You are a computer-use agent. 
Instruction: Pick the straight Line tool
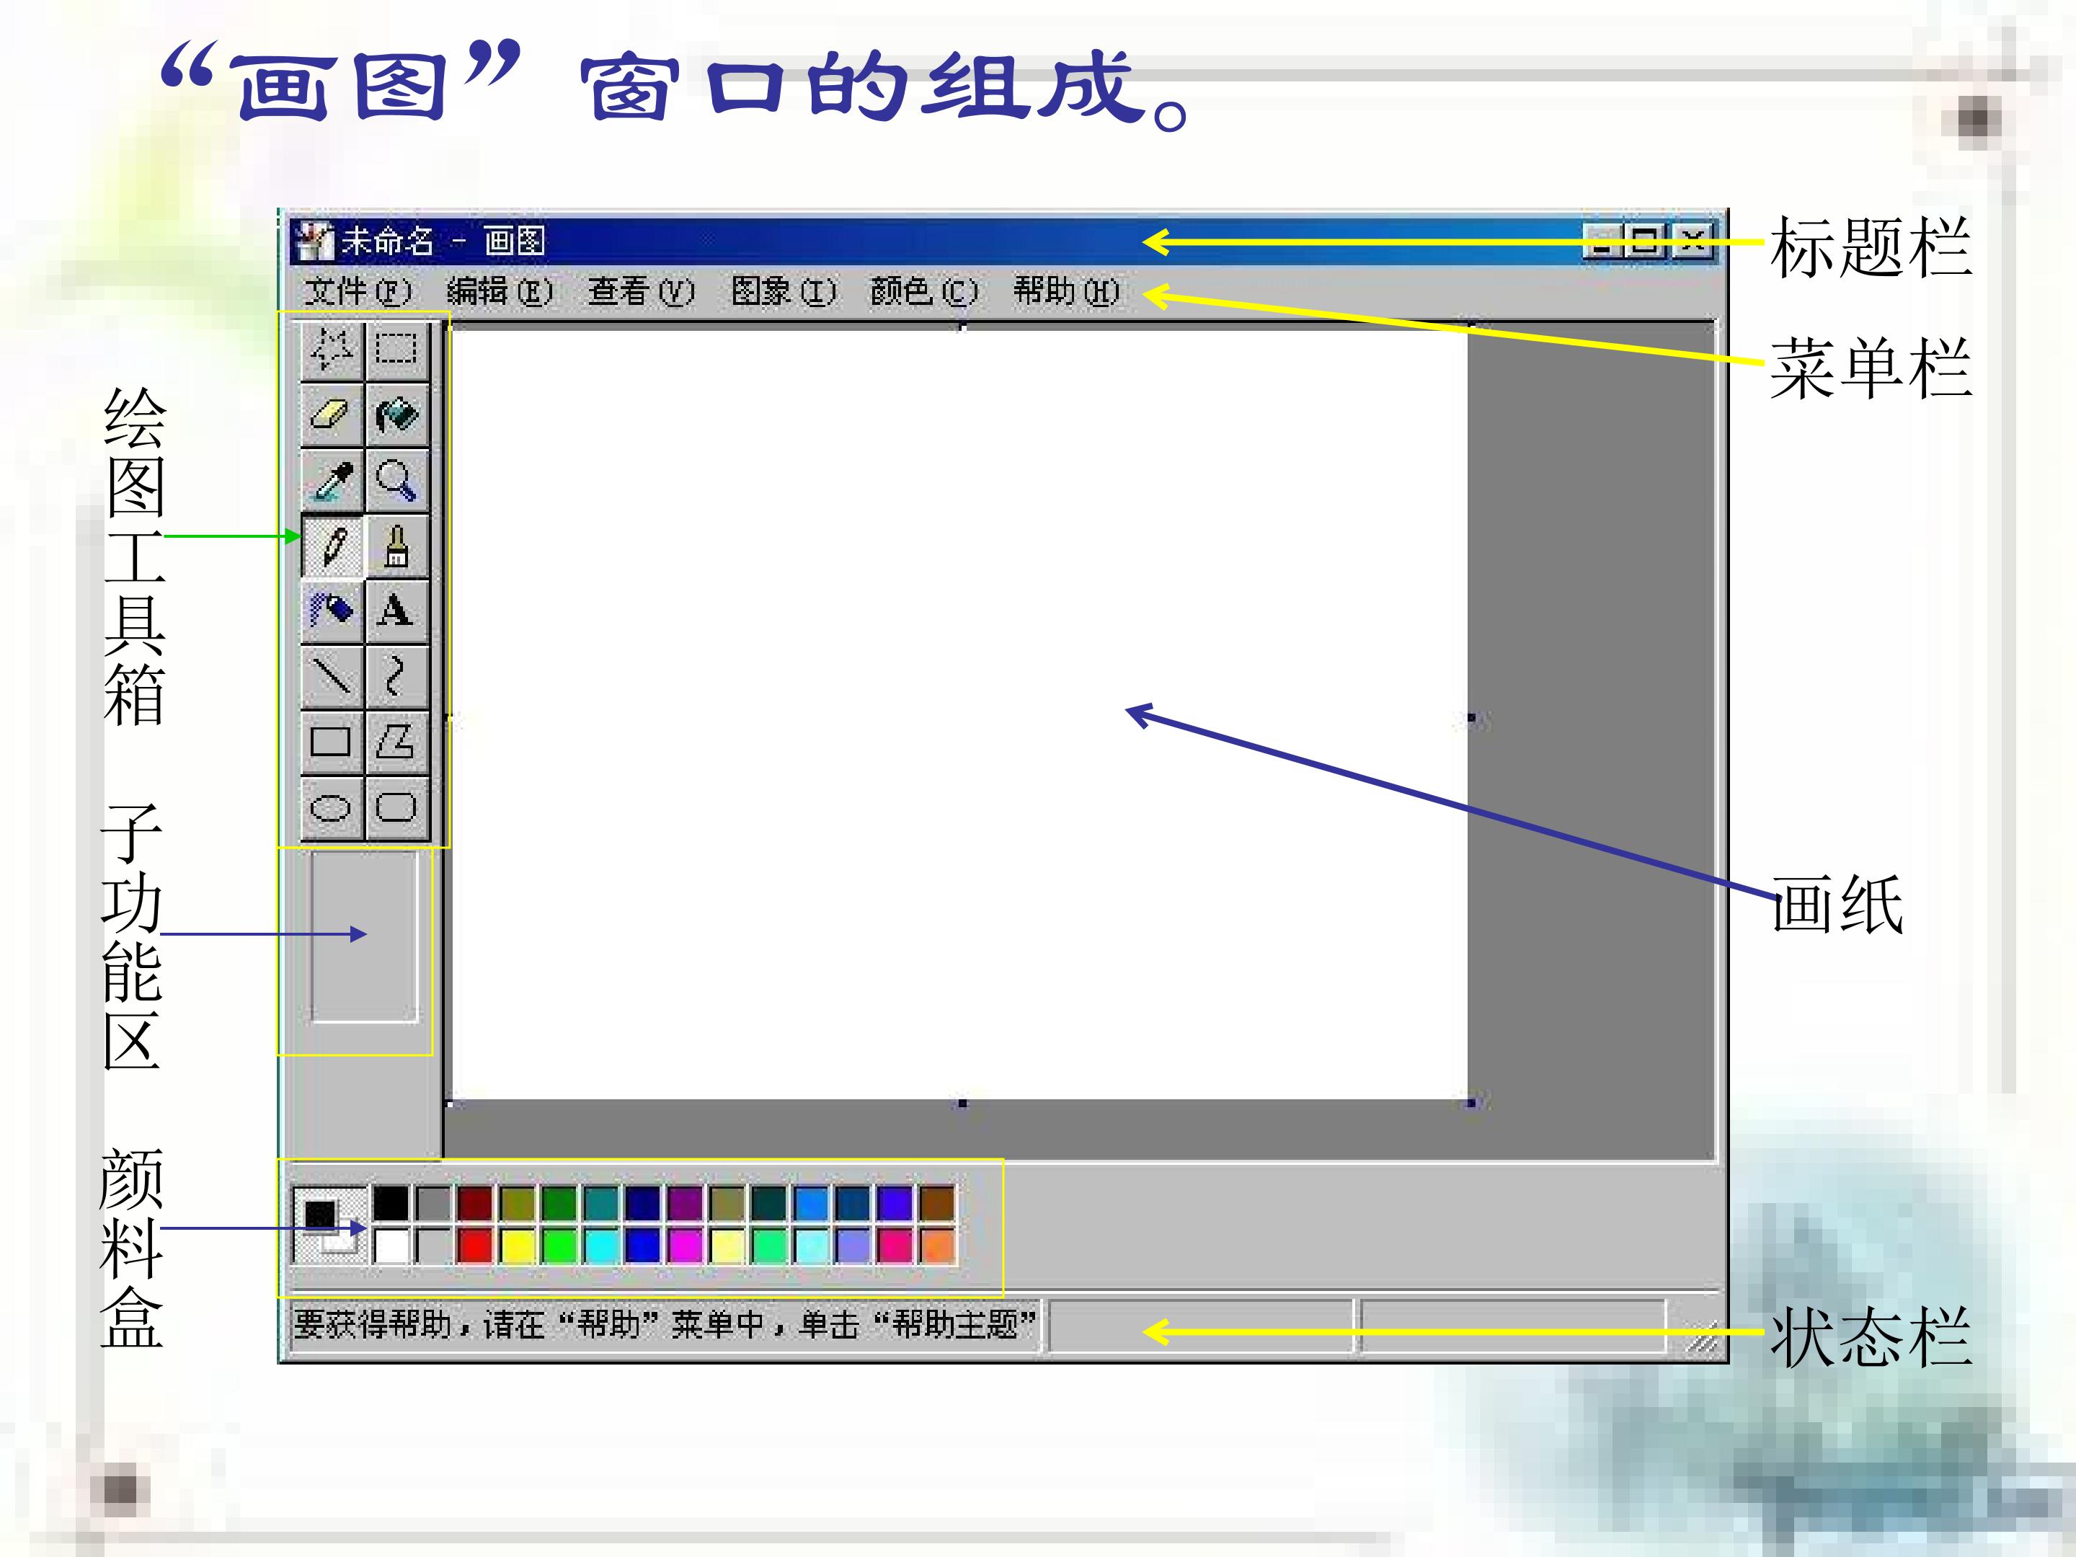pos(332,677)
